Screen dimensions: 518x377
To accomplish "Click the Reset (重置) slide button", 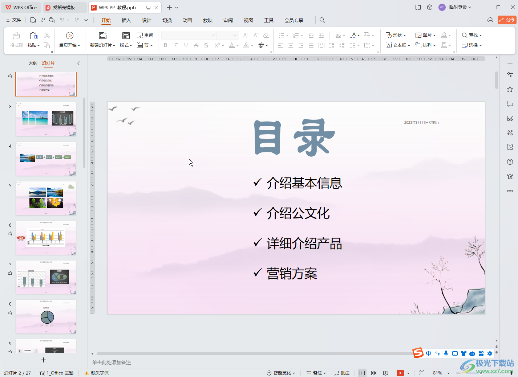I will click(x=145, y=35).
